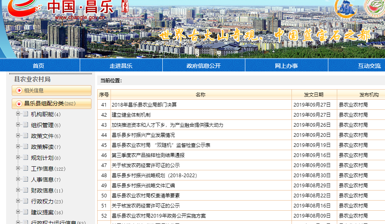Click the 昌乐县组配分类 red down-arrow icon
The image size is (385, 224).
pos(19,104)
